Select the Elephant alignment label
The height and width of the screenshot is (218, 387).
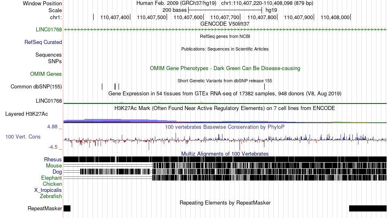tap(52, 178)
